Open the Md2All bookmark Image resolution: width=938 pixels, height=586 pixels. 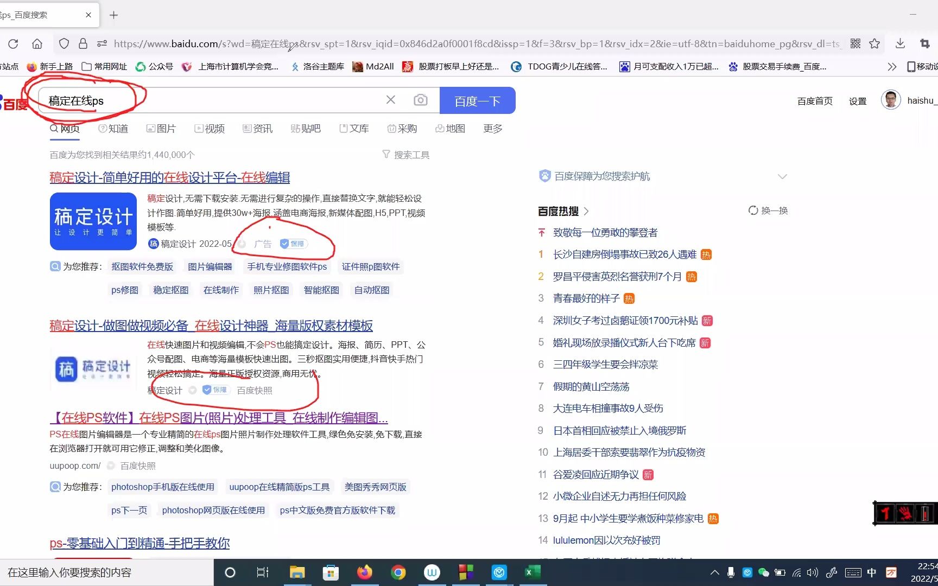click(x=373, y=67)
